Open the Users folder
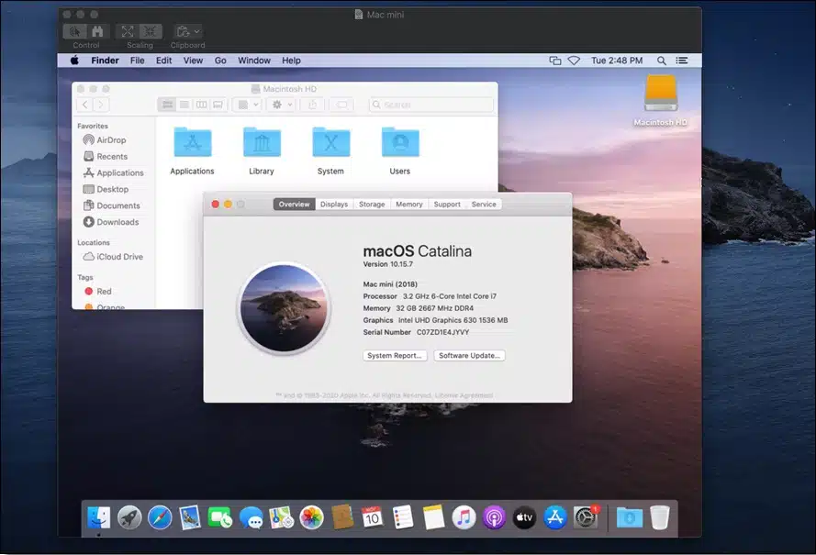 400,142
